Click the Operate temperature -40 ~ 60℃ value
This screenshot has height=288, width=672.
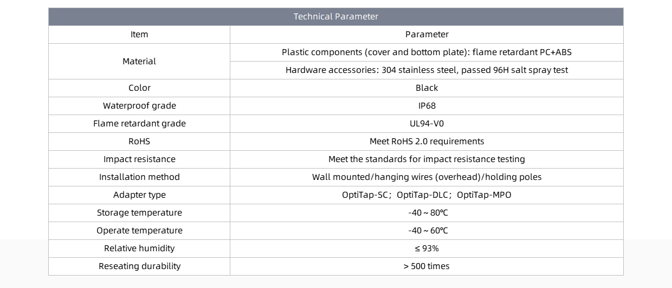428,231
